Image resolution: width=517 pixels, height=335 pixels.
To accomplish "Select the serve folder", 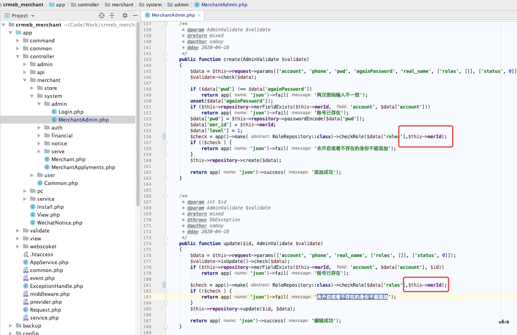I will pos(58,151).
